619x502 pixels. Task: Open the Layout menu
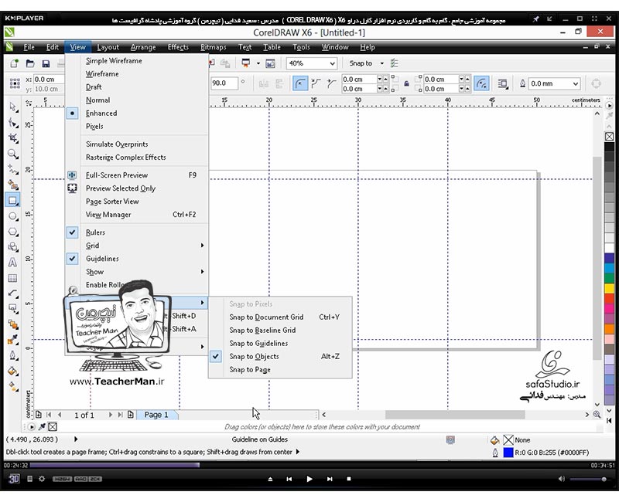[x=108, y=47]
